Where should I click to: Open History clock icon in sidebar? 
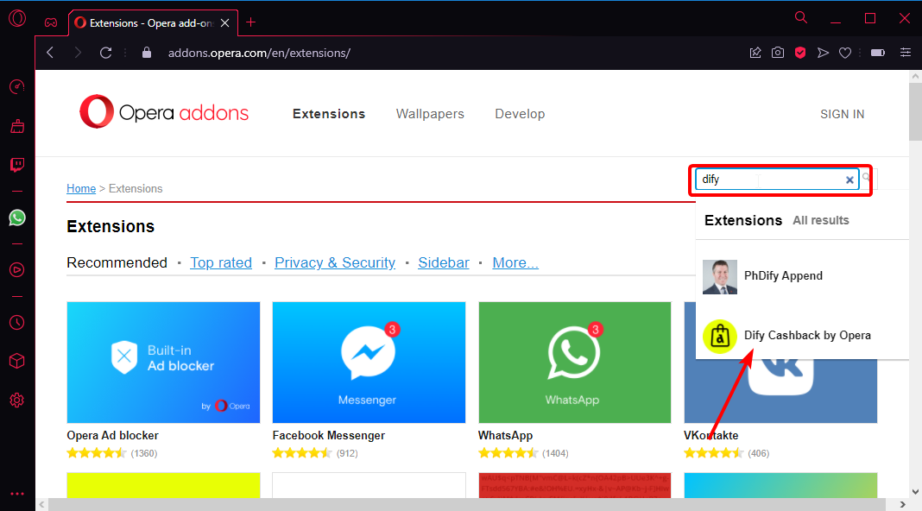pyautogui.click(x=17, y=322)
